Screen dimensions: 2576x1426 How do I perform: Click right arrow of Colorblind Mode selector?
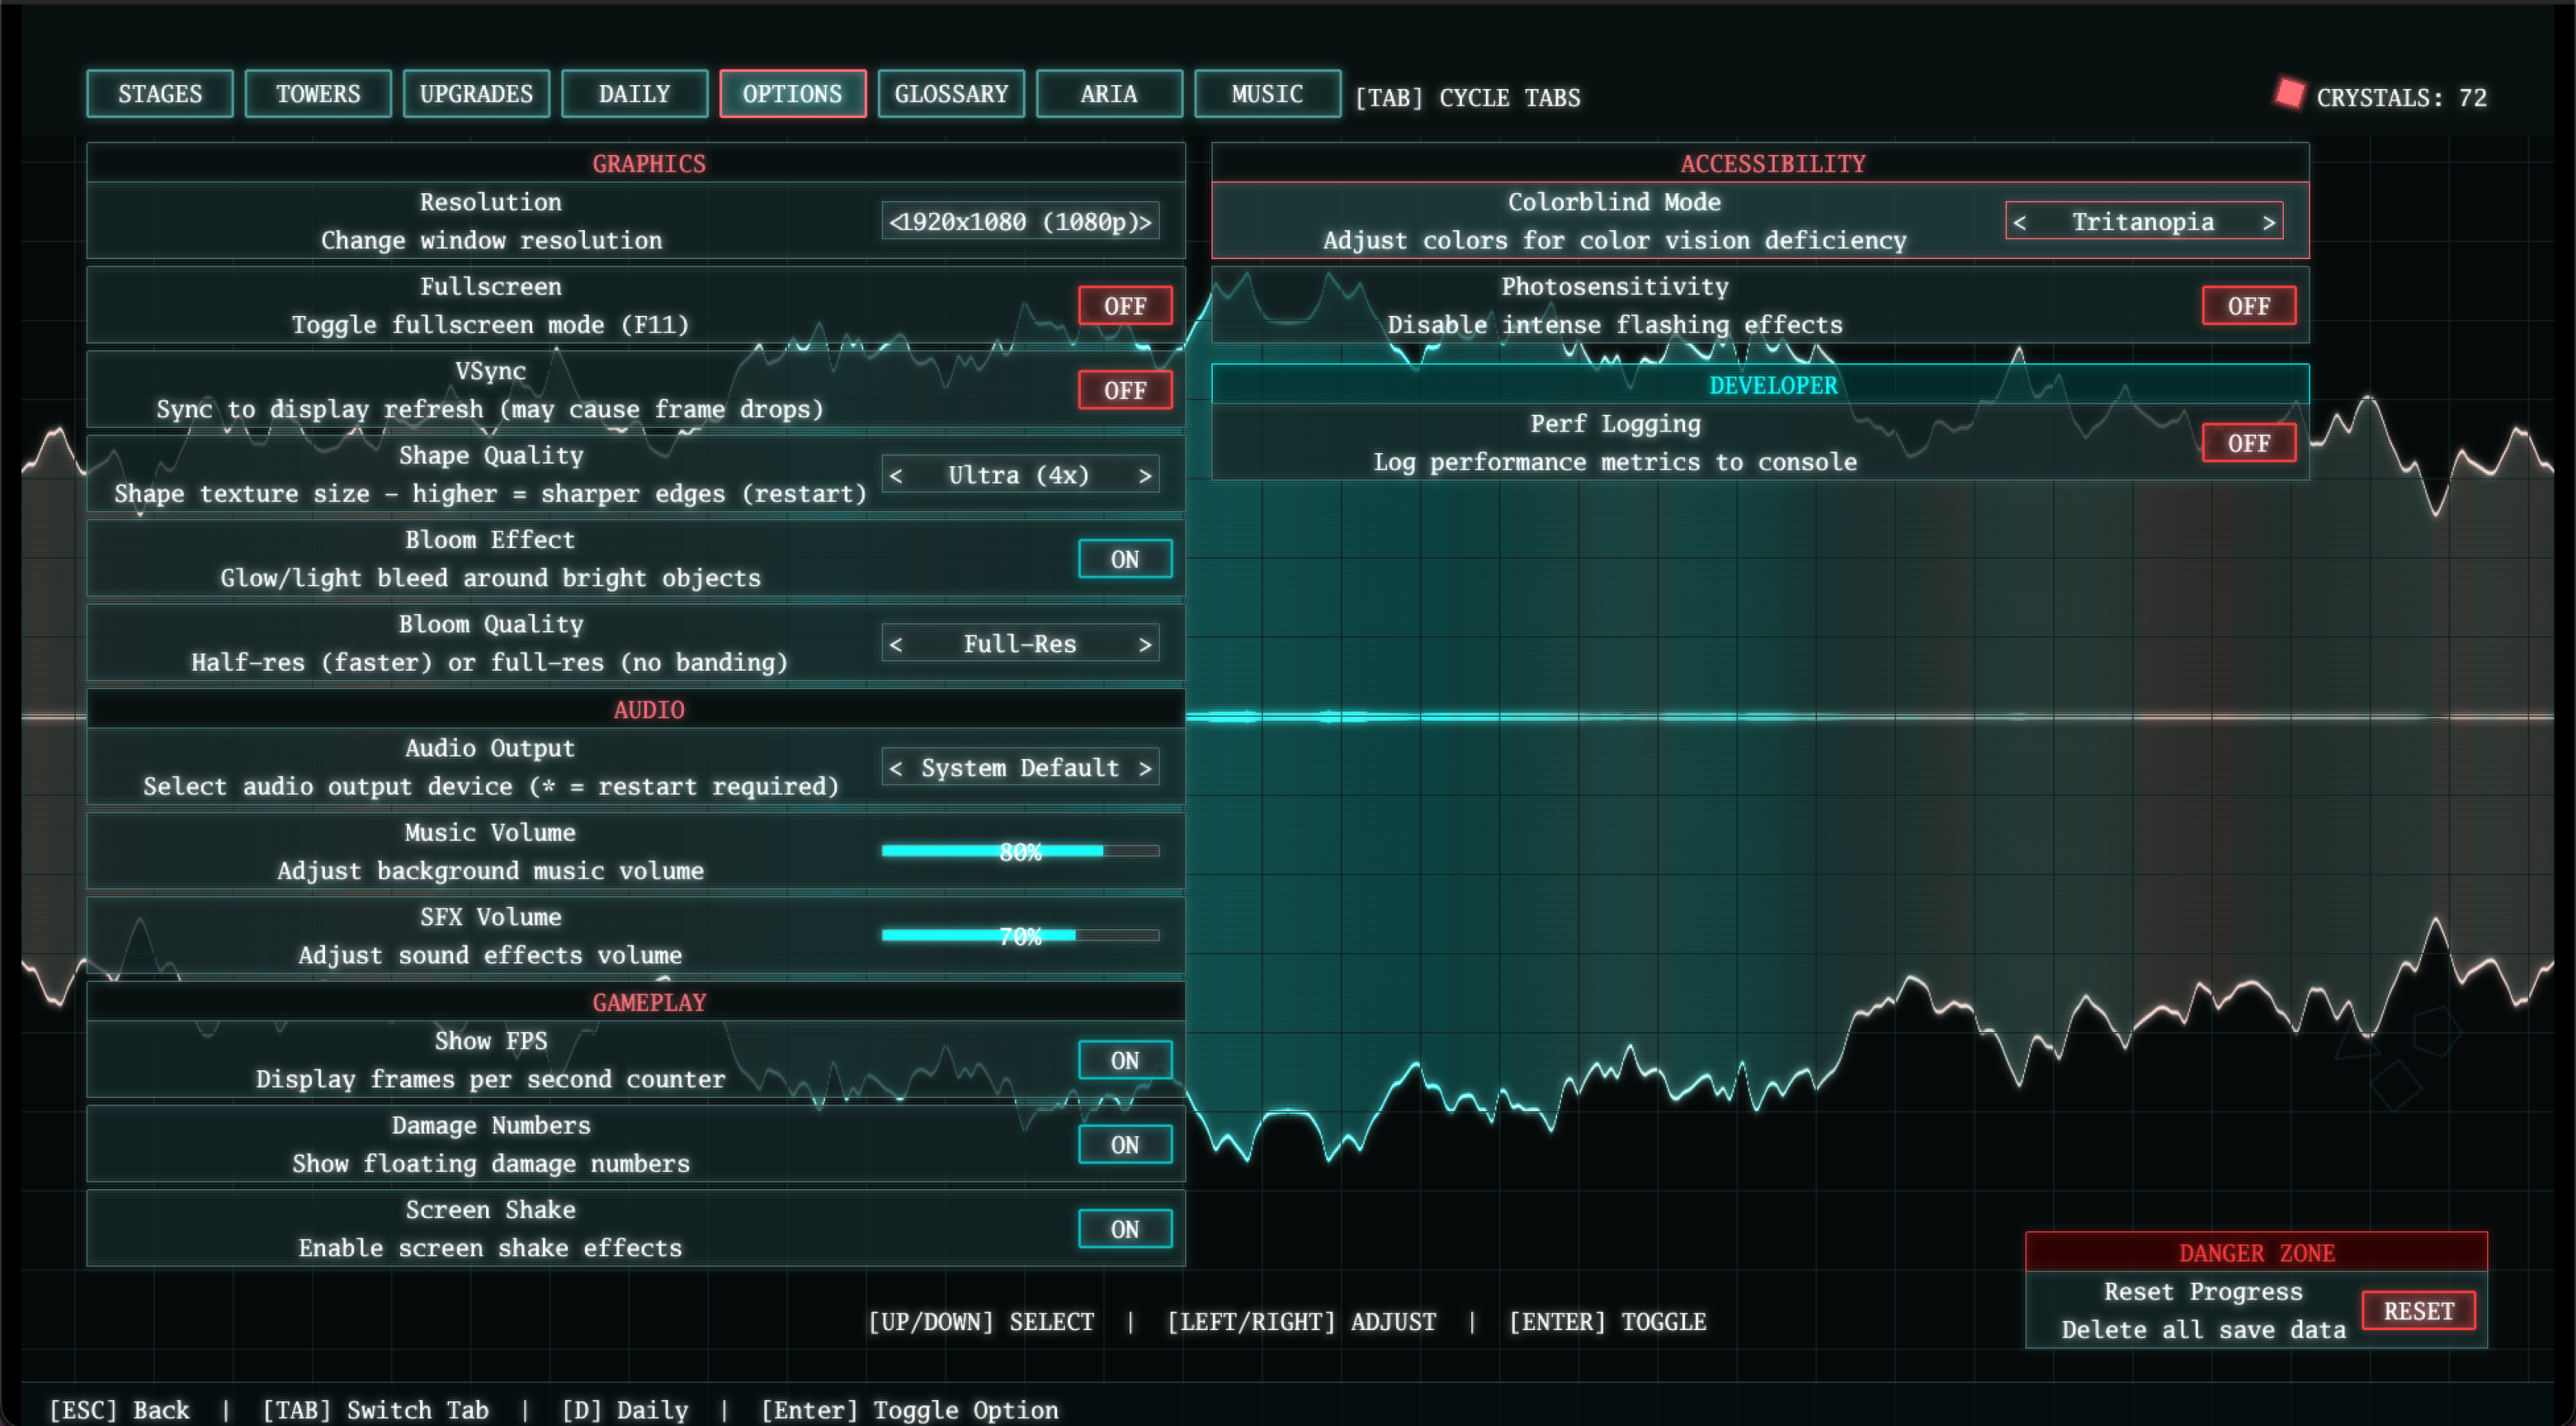pos(2268,222)
